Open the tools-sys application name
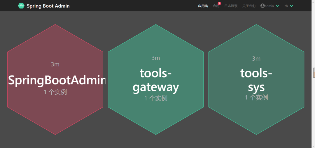315x148 pixels. point(256,80)
